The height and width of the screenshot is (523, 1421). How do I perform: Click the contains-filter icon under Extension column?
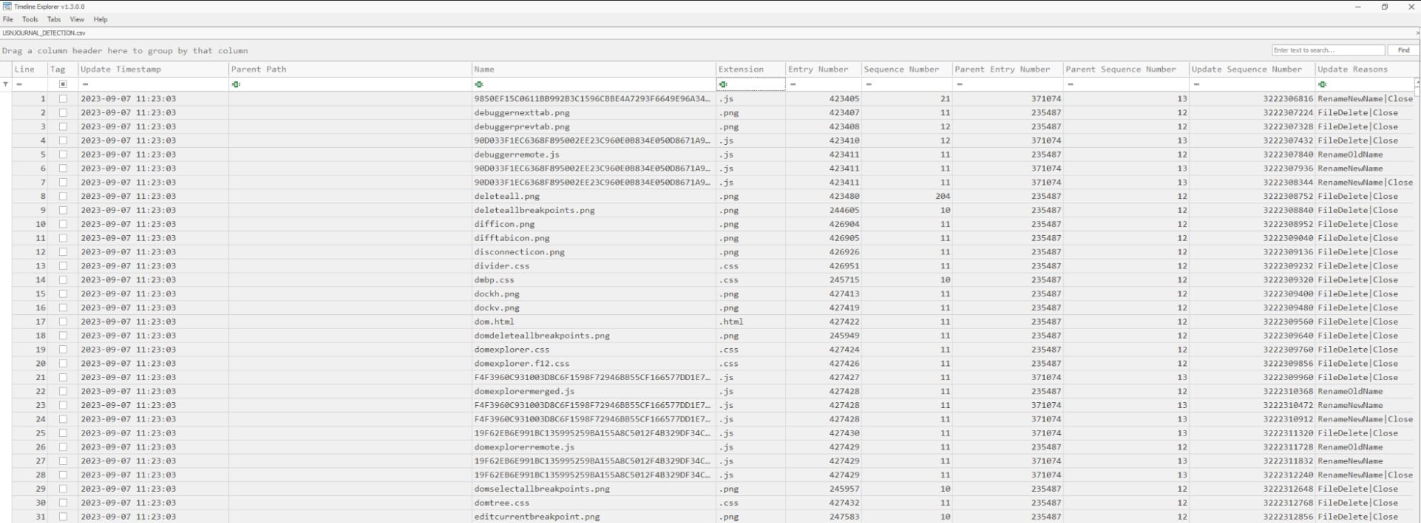pos(724,85)
